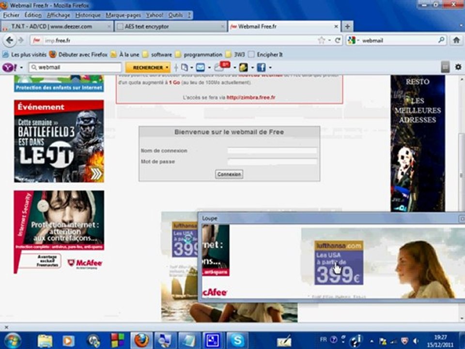Click the yellow notes icon in the Yahoo toolbar
The width and height of the screenshot is (465, 349).
point(243,67)
